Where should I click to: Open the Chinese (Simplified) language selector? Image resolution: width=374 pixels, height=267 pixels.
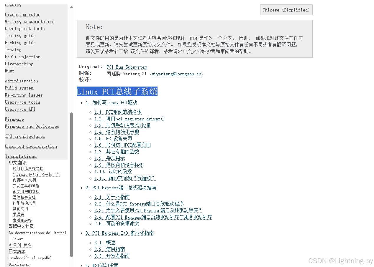point(286,10)
